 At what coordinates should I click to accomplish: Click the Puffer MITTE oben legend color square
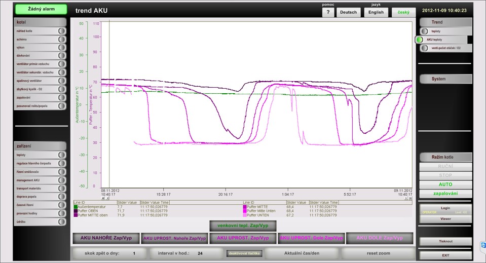(76, 215)
